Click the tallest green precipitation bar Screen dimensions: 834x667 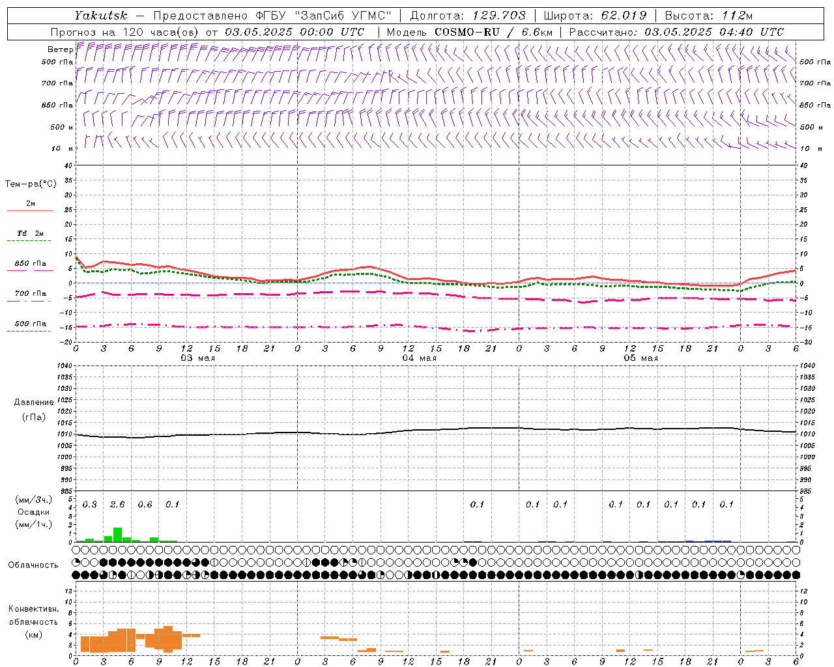point(117,535)
